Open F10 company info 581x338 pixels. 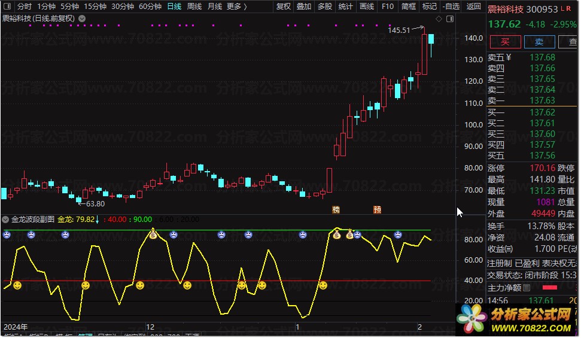(x=388, y=7)
